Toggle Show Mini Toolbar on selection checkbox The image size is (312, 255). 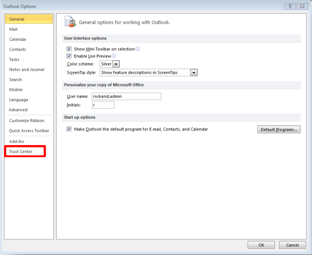click(x=69, y=49)
